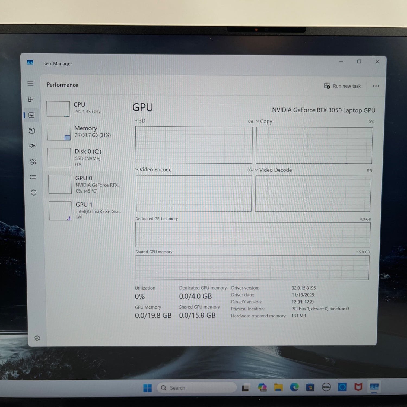Open the Services page puzzle icon
407x407 pixels.
(x=34, y=193)
